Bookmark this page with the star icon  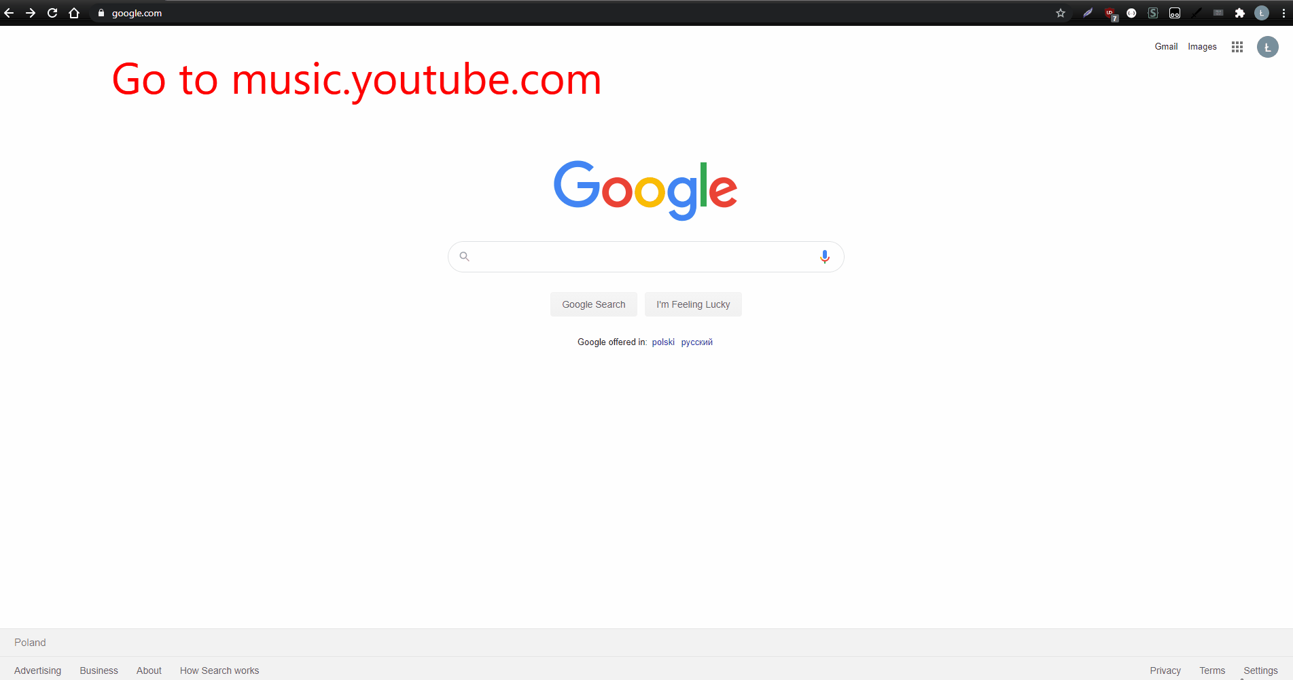[1061, 13]
